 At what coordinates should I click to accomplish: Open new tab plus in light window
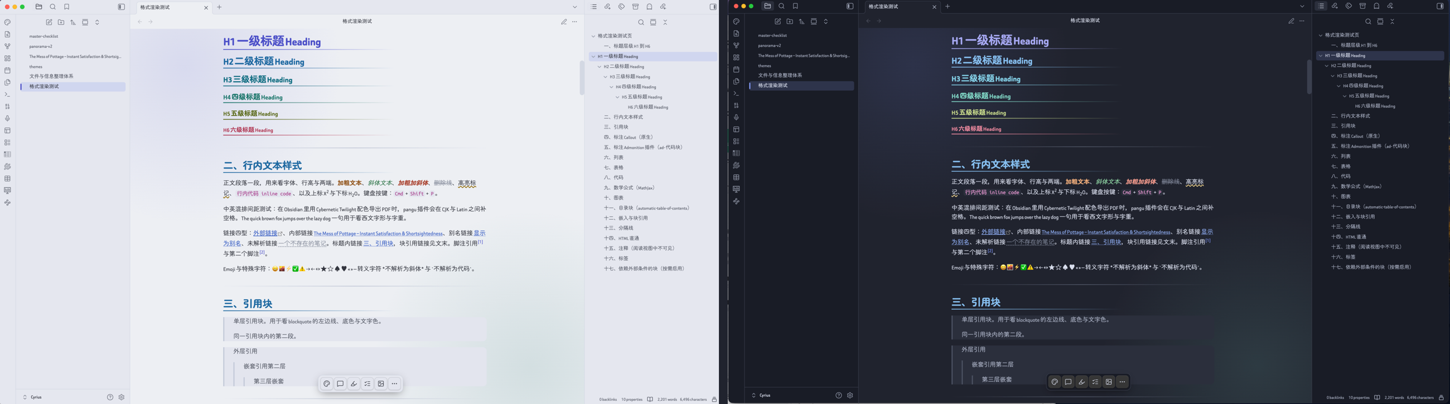point(220,7)
